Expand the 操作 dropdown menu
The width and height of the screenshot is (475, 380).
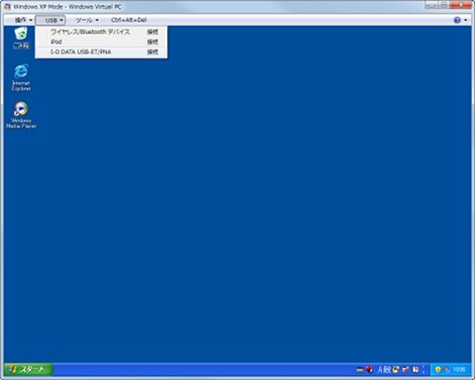click(24, 20)
